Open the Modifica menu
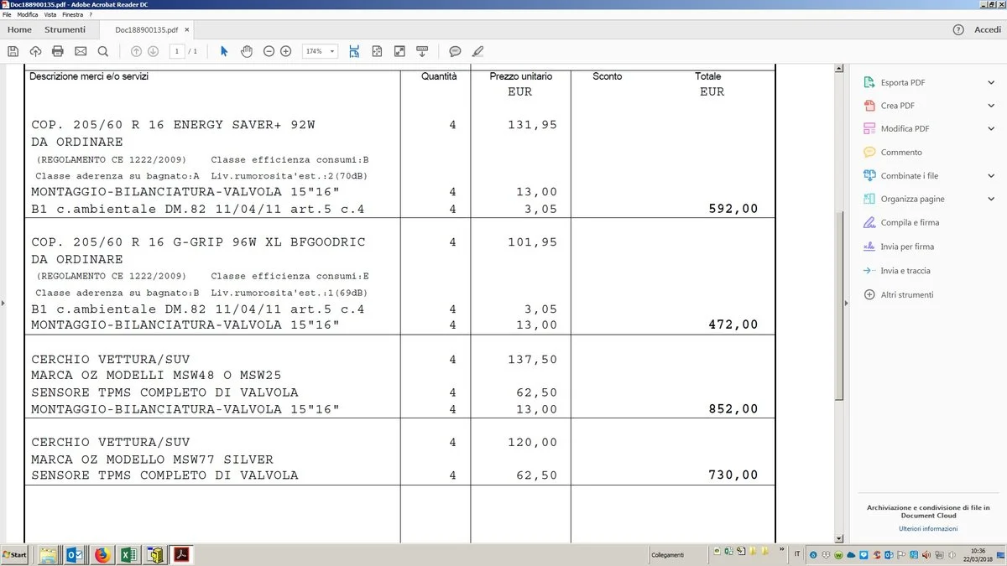 [28, 15]
